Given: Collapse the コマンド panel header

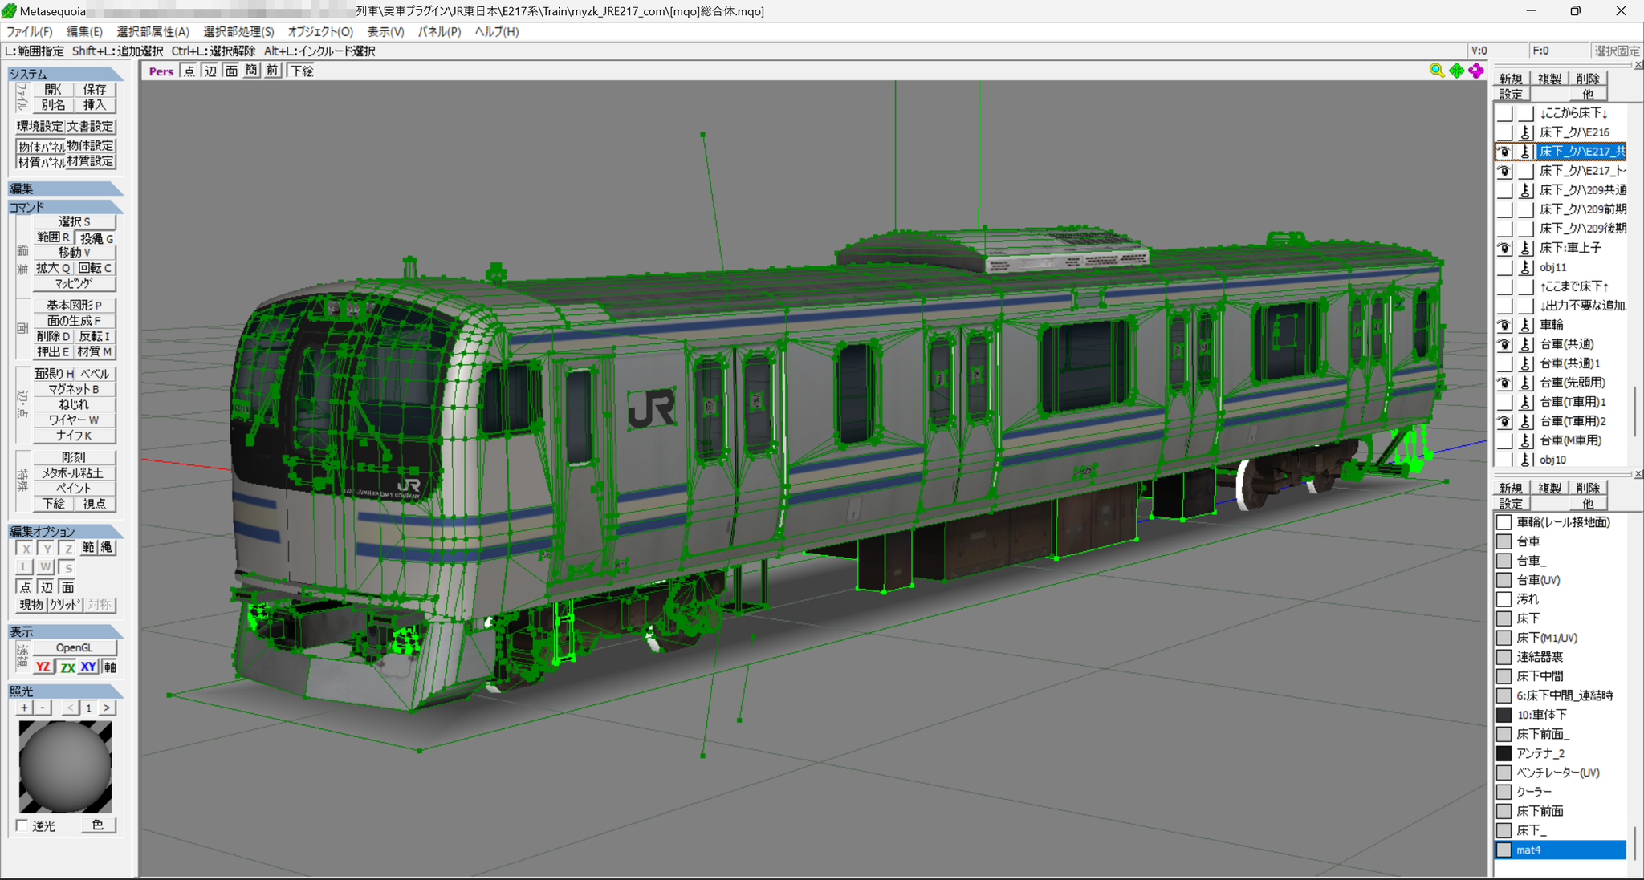Looking at the screenshot, I should [x=66, y=207].
